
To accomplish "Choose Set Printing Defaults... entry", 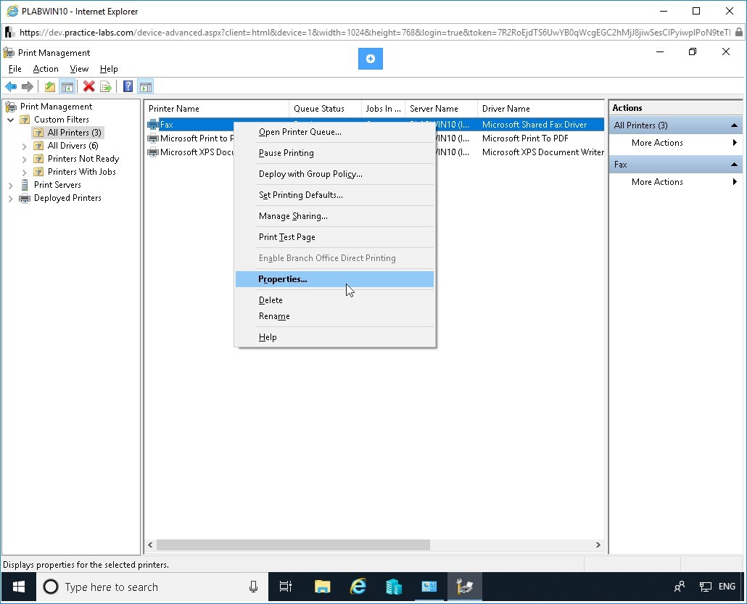I will click(334, 195).
